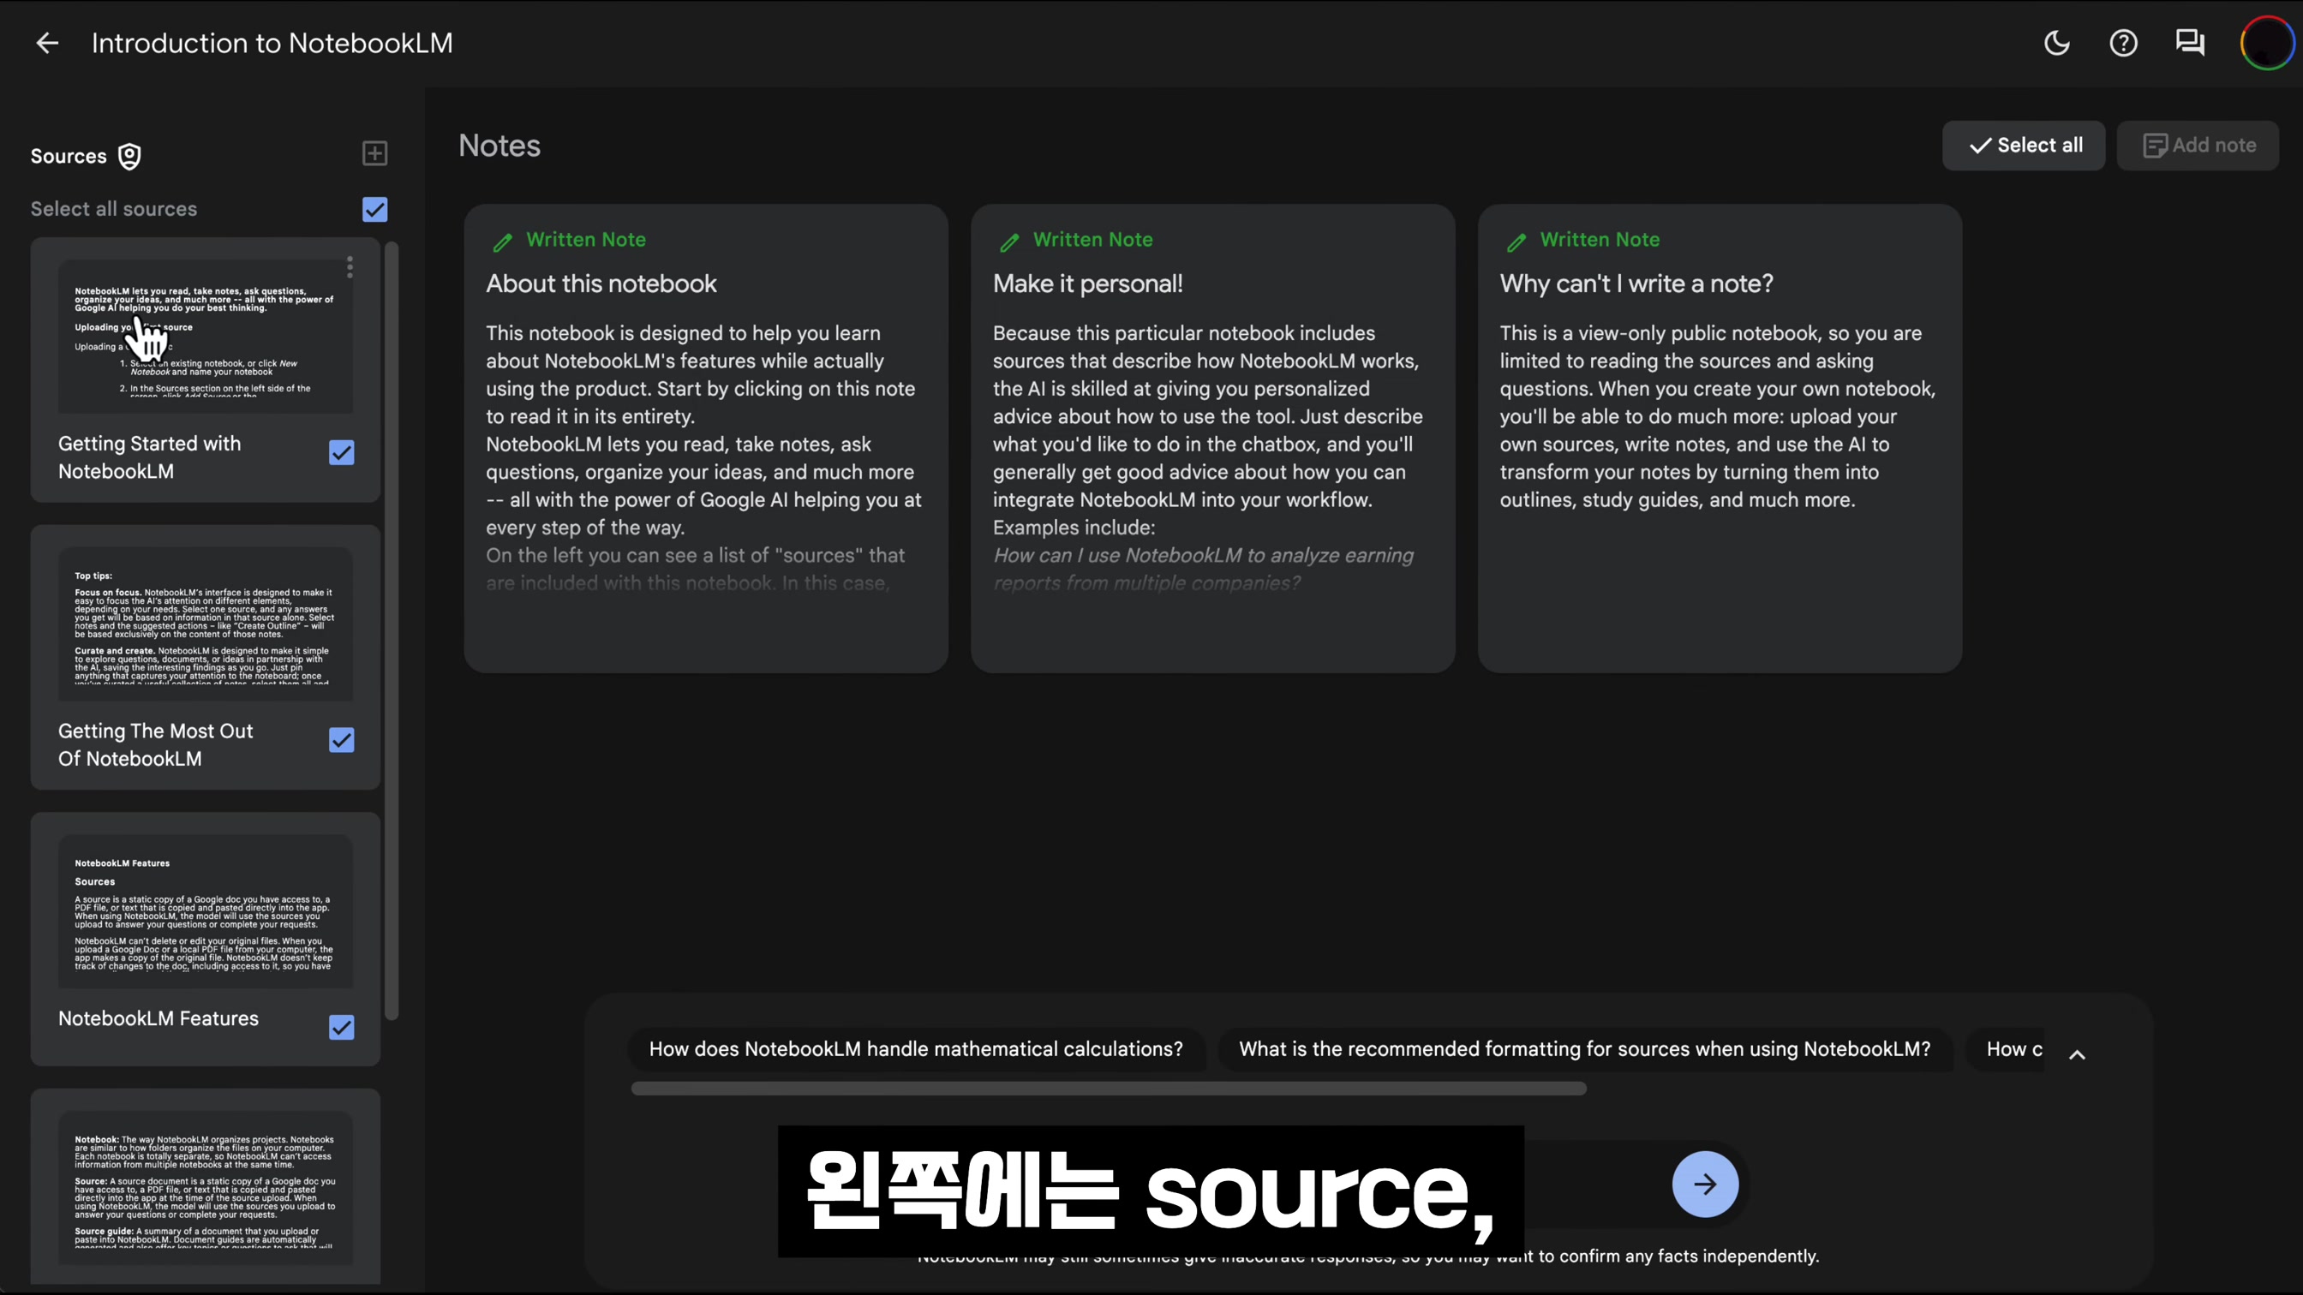2303x1295 pixels.
Task: Ask how NotebookLM handles mathematical calculations
Action: pyautogui.click(x=916, y=1049)
